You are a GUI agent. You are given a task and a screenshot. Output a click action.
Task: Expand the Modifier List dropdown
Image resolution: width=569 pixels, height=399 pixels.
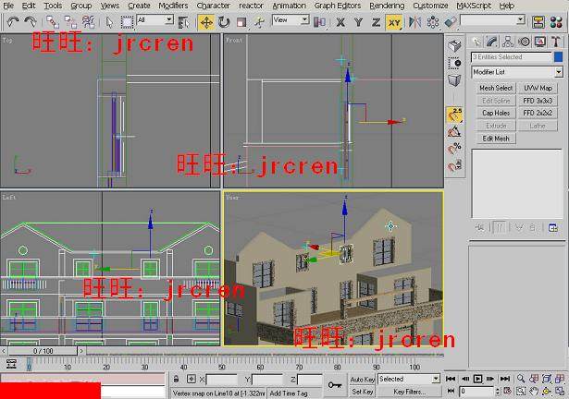click(517, 72)
